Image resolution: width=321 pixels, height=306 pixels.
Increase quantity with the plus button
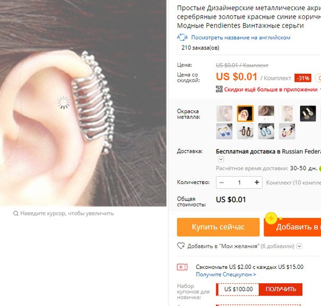[257, 182]
